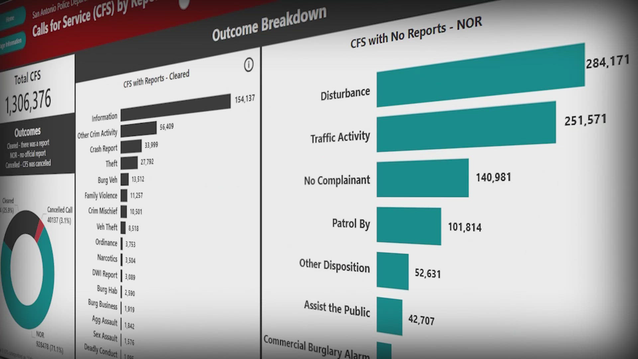Viewport: 638px width, 359px height.
Task: Click the 'Burg Hab' category label
Action: click(107, 290)
